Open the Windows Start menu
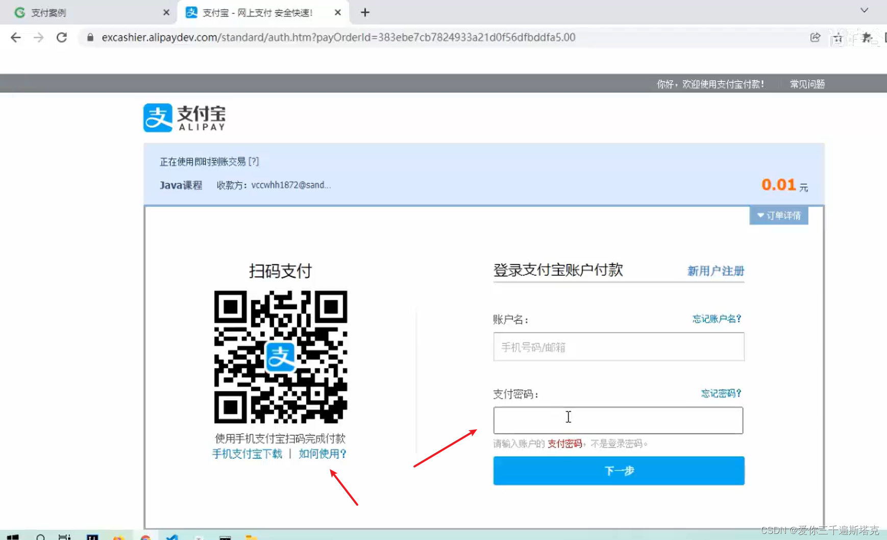 pyautogui.click(x=13, y=537)
